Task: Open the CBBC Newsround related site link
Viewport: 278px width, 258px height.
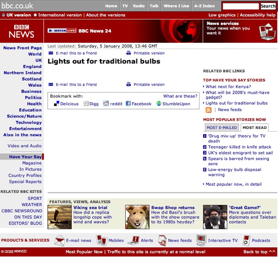Action: (22, 211)
